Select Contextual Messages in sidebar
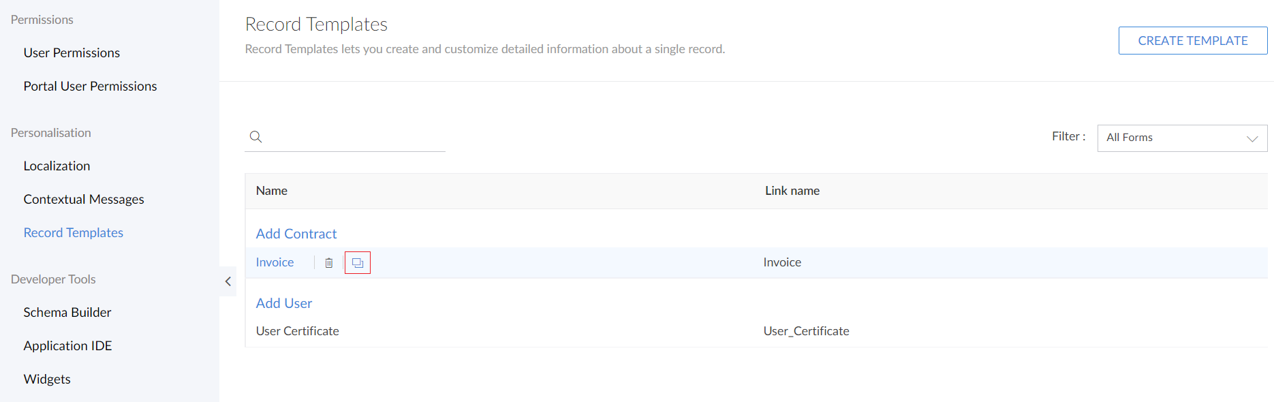 (x=84, y=200)
